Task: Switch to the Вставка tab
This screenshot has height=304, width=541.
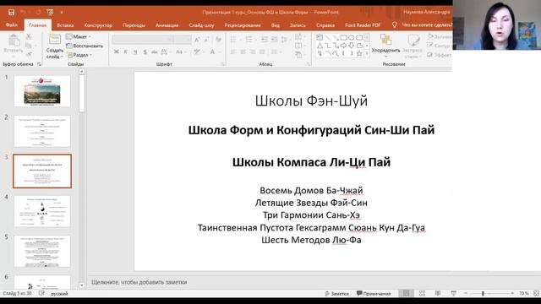Action: coord(65,25)
